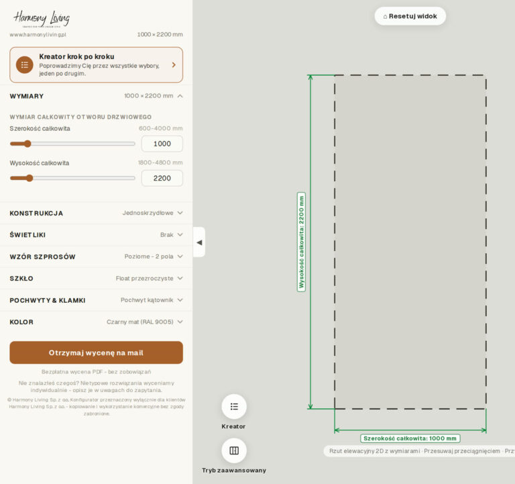
Task: Open the Kreator krok po kroku list icon
Action: coord(25,64)
